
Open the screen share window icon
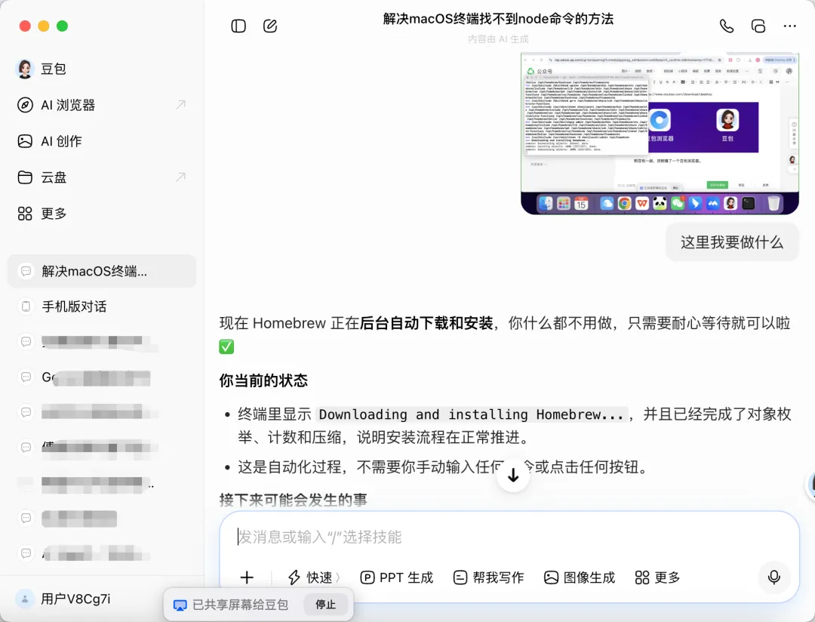758,26
